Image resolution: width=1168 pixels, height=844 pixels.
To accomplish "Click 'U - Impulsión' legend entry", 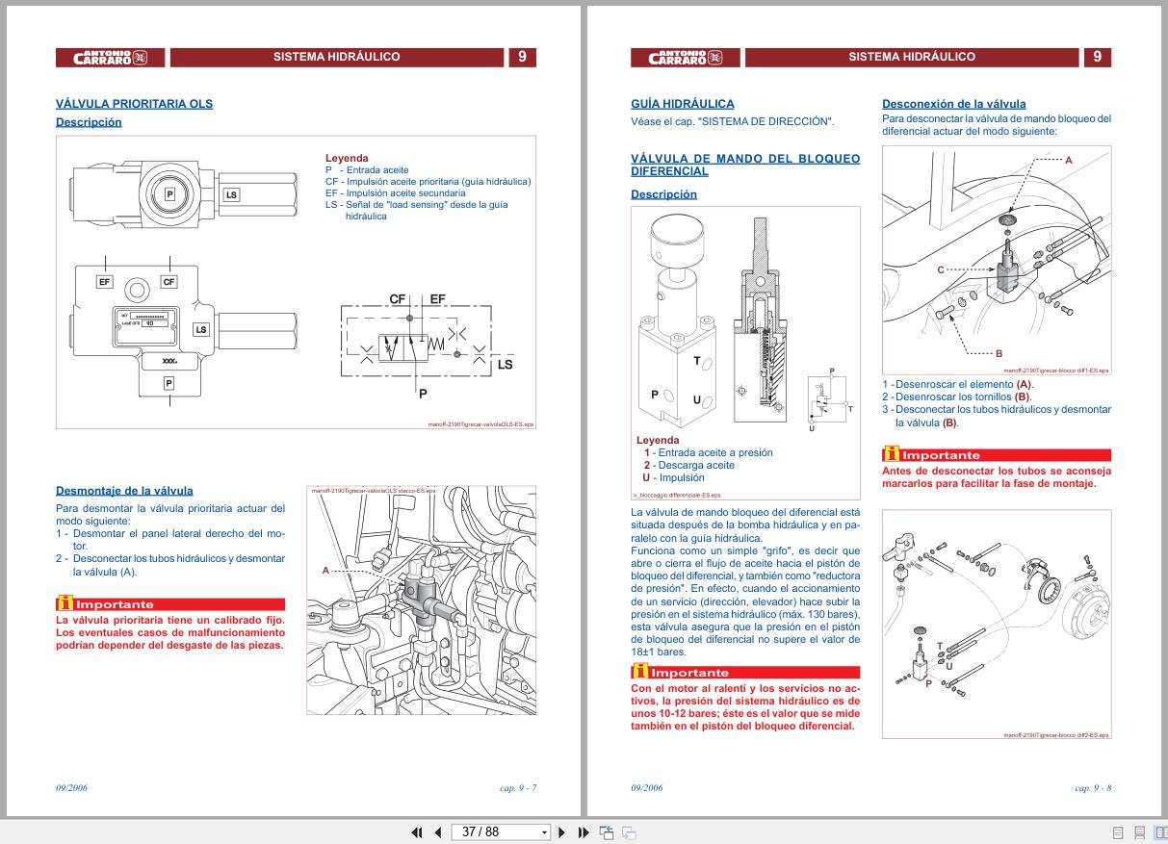I will click(673, 477).
